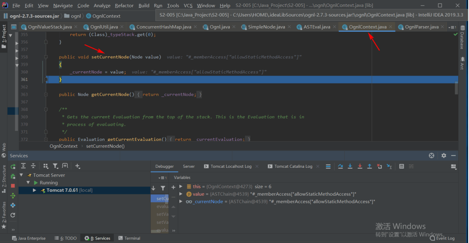The image size is (469, 243).
Task: Expand the '_currentNode' variable row
Action: coord(181,201)
